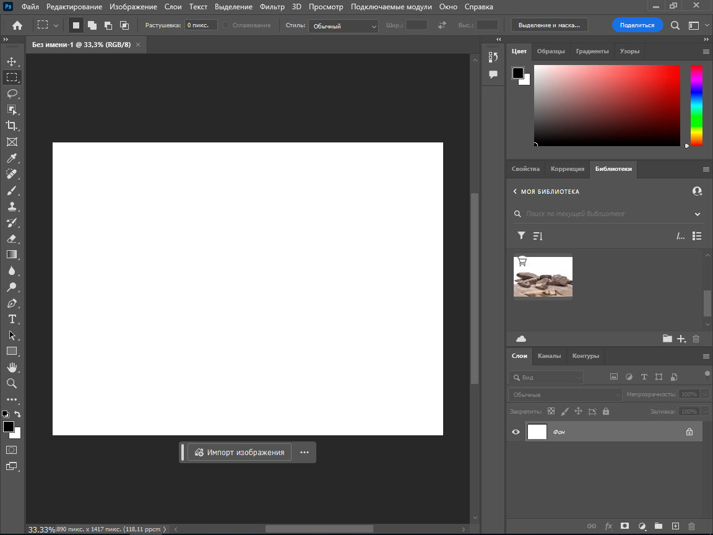Select the Zoom tool in toolbar
This screenshot has width=713, height=535.
(x=11, y=383)
